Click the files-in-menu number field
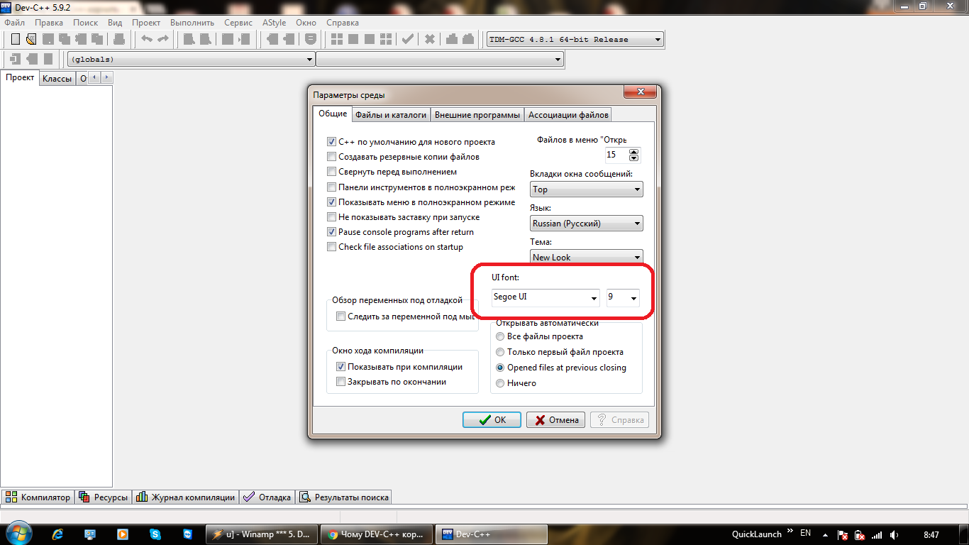This screenshot has height=545, width=969. 616,155
